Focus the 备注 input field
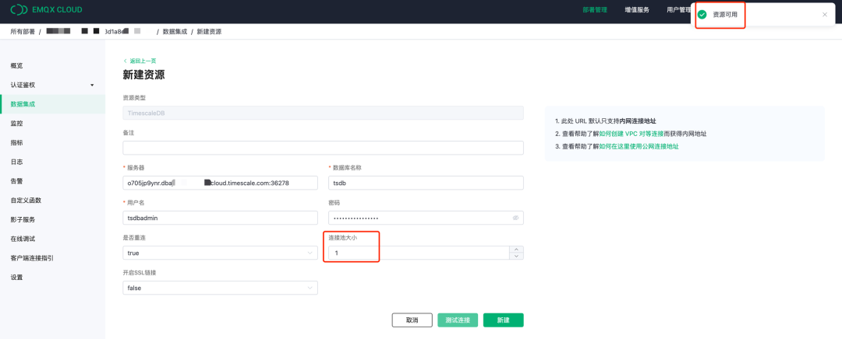Screen dimensions: 842x339 point(324,148)
